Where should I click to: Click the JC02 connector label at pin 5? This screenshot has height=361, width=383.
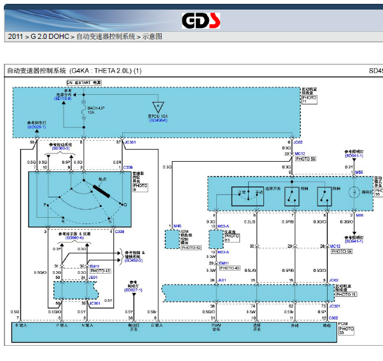333,280
